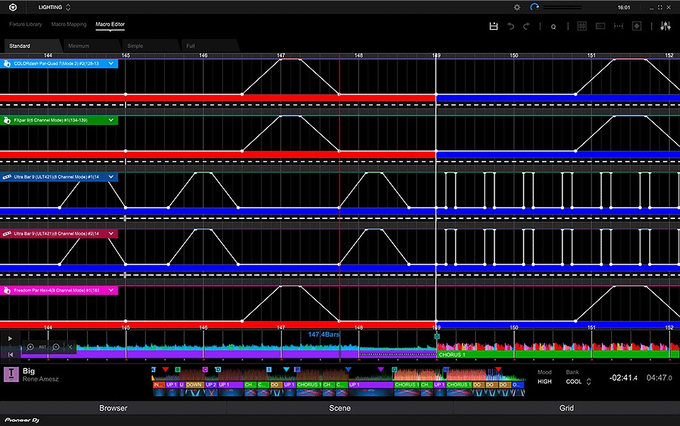680x426 pixels.
Task: Expand the Freedom Par Hex-4 dropdown arrow
Action: [111, 290]
